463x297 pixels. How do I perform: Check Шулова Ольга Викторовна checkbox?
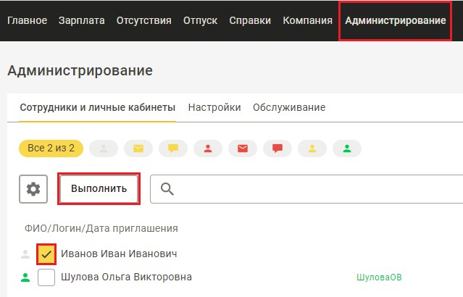tap(46, 277)
